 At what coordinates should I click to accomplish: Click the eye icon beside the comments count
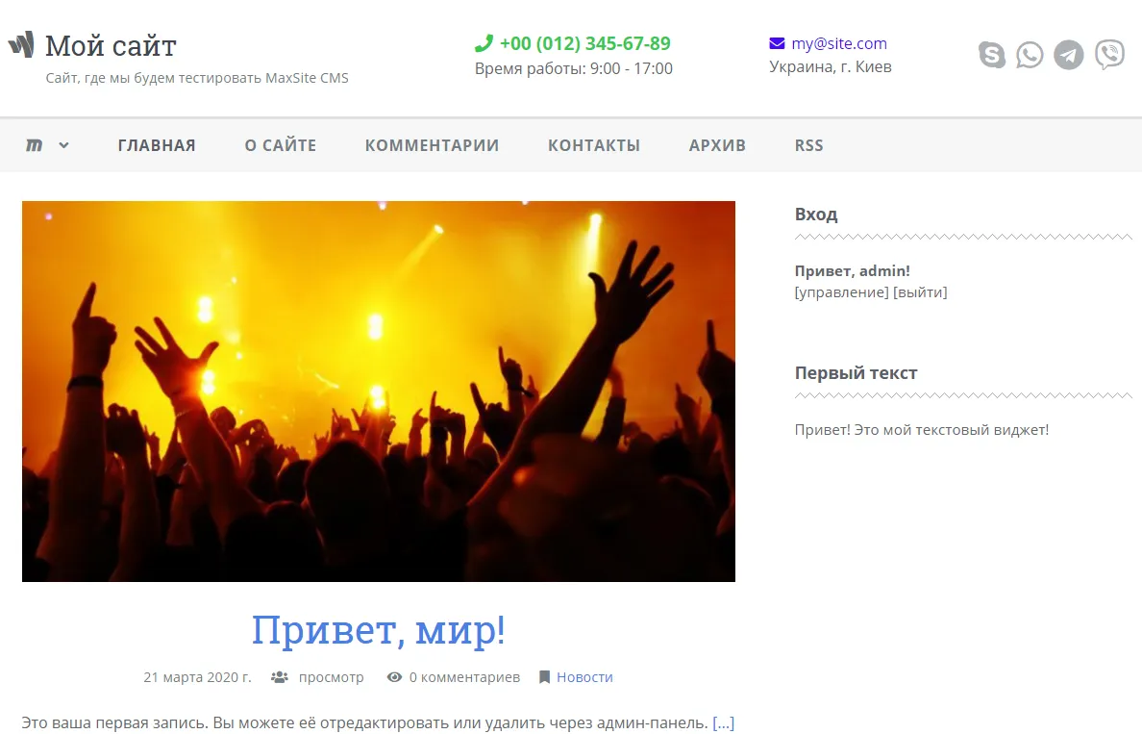click(393, 677)
